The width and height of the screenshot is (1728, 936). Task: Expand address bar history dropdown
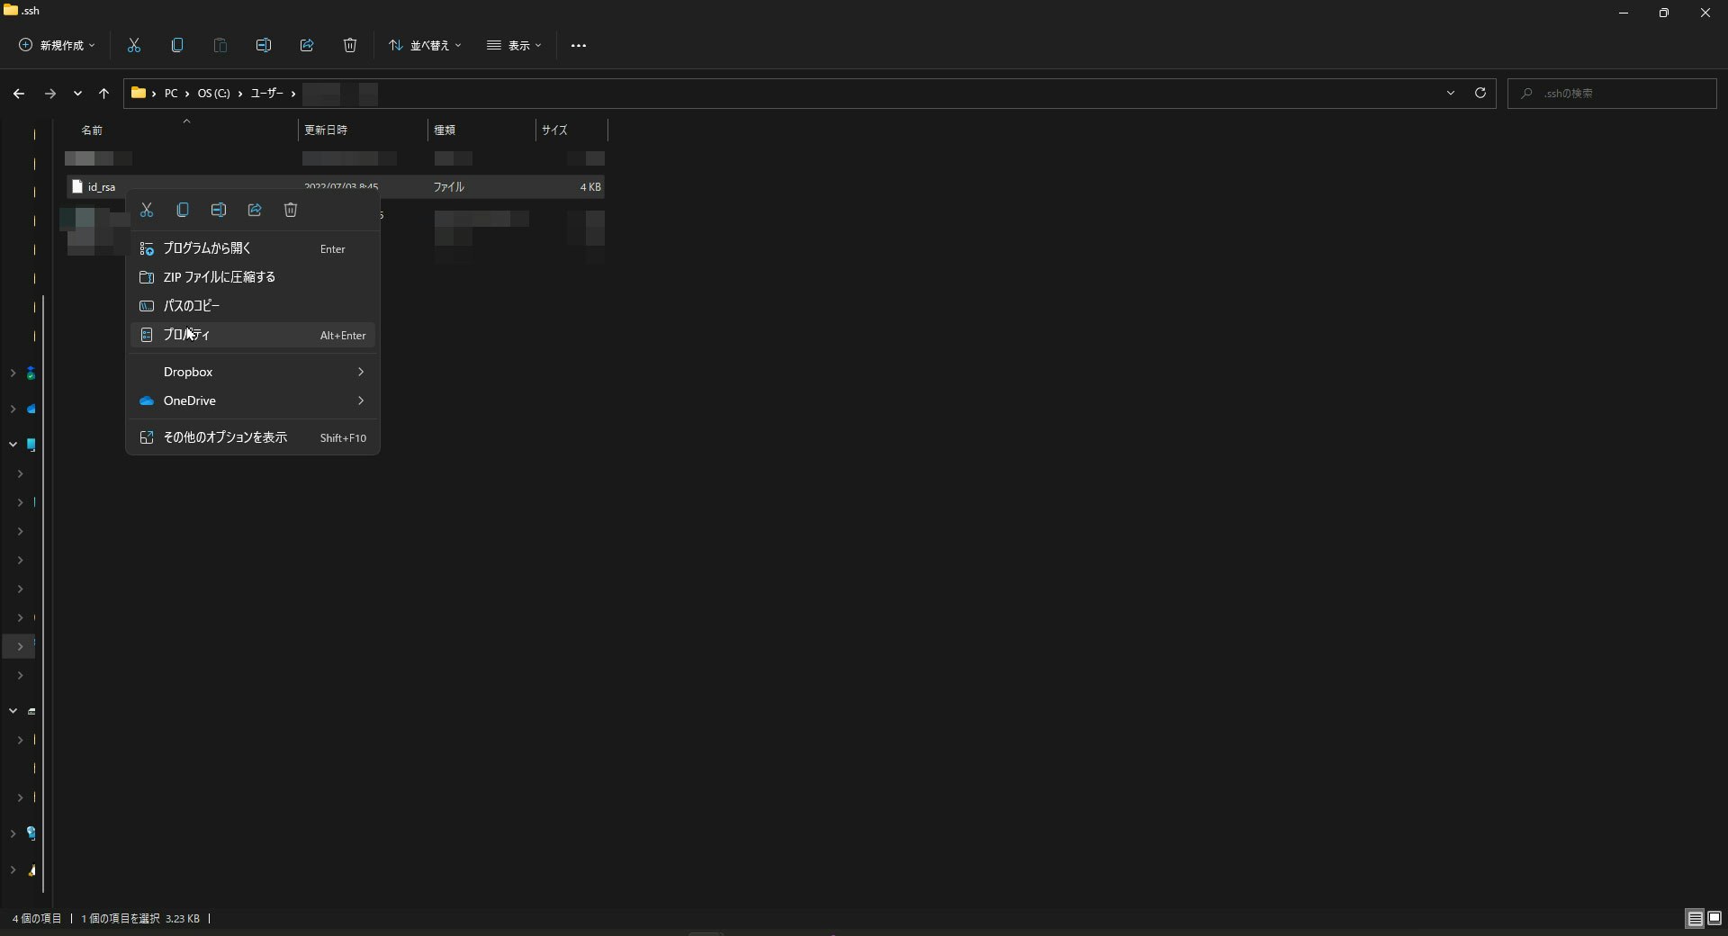(x=1451, y=93)
